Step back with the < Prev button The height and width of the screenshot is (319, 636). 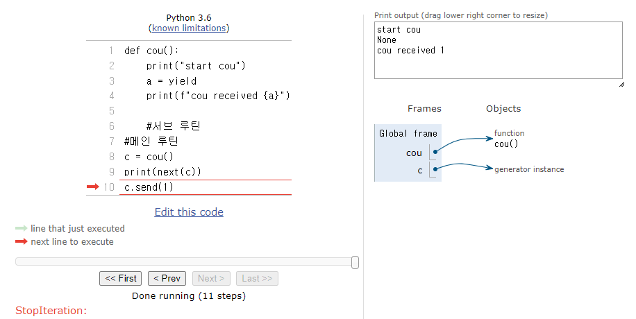click(x=167, y=279)
